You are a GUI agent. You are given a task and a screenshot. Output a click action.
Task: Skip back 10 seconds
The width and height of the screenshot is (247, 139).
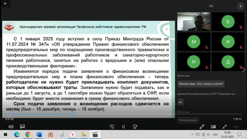coord(112,127)
